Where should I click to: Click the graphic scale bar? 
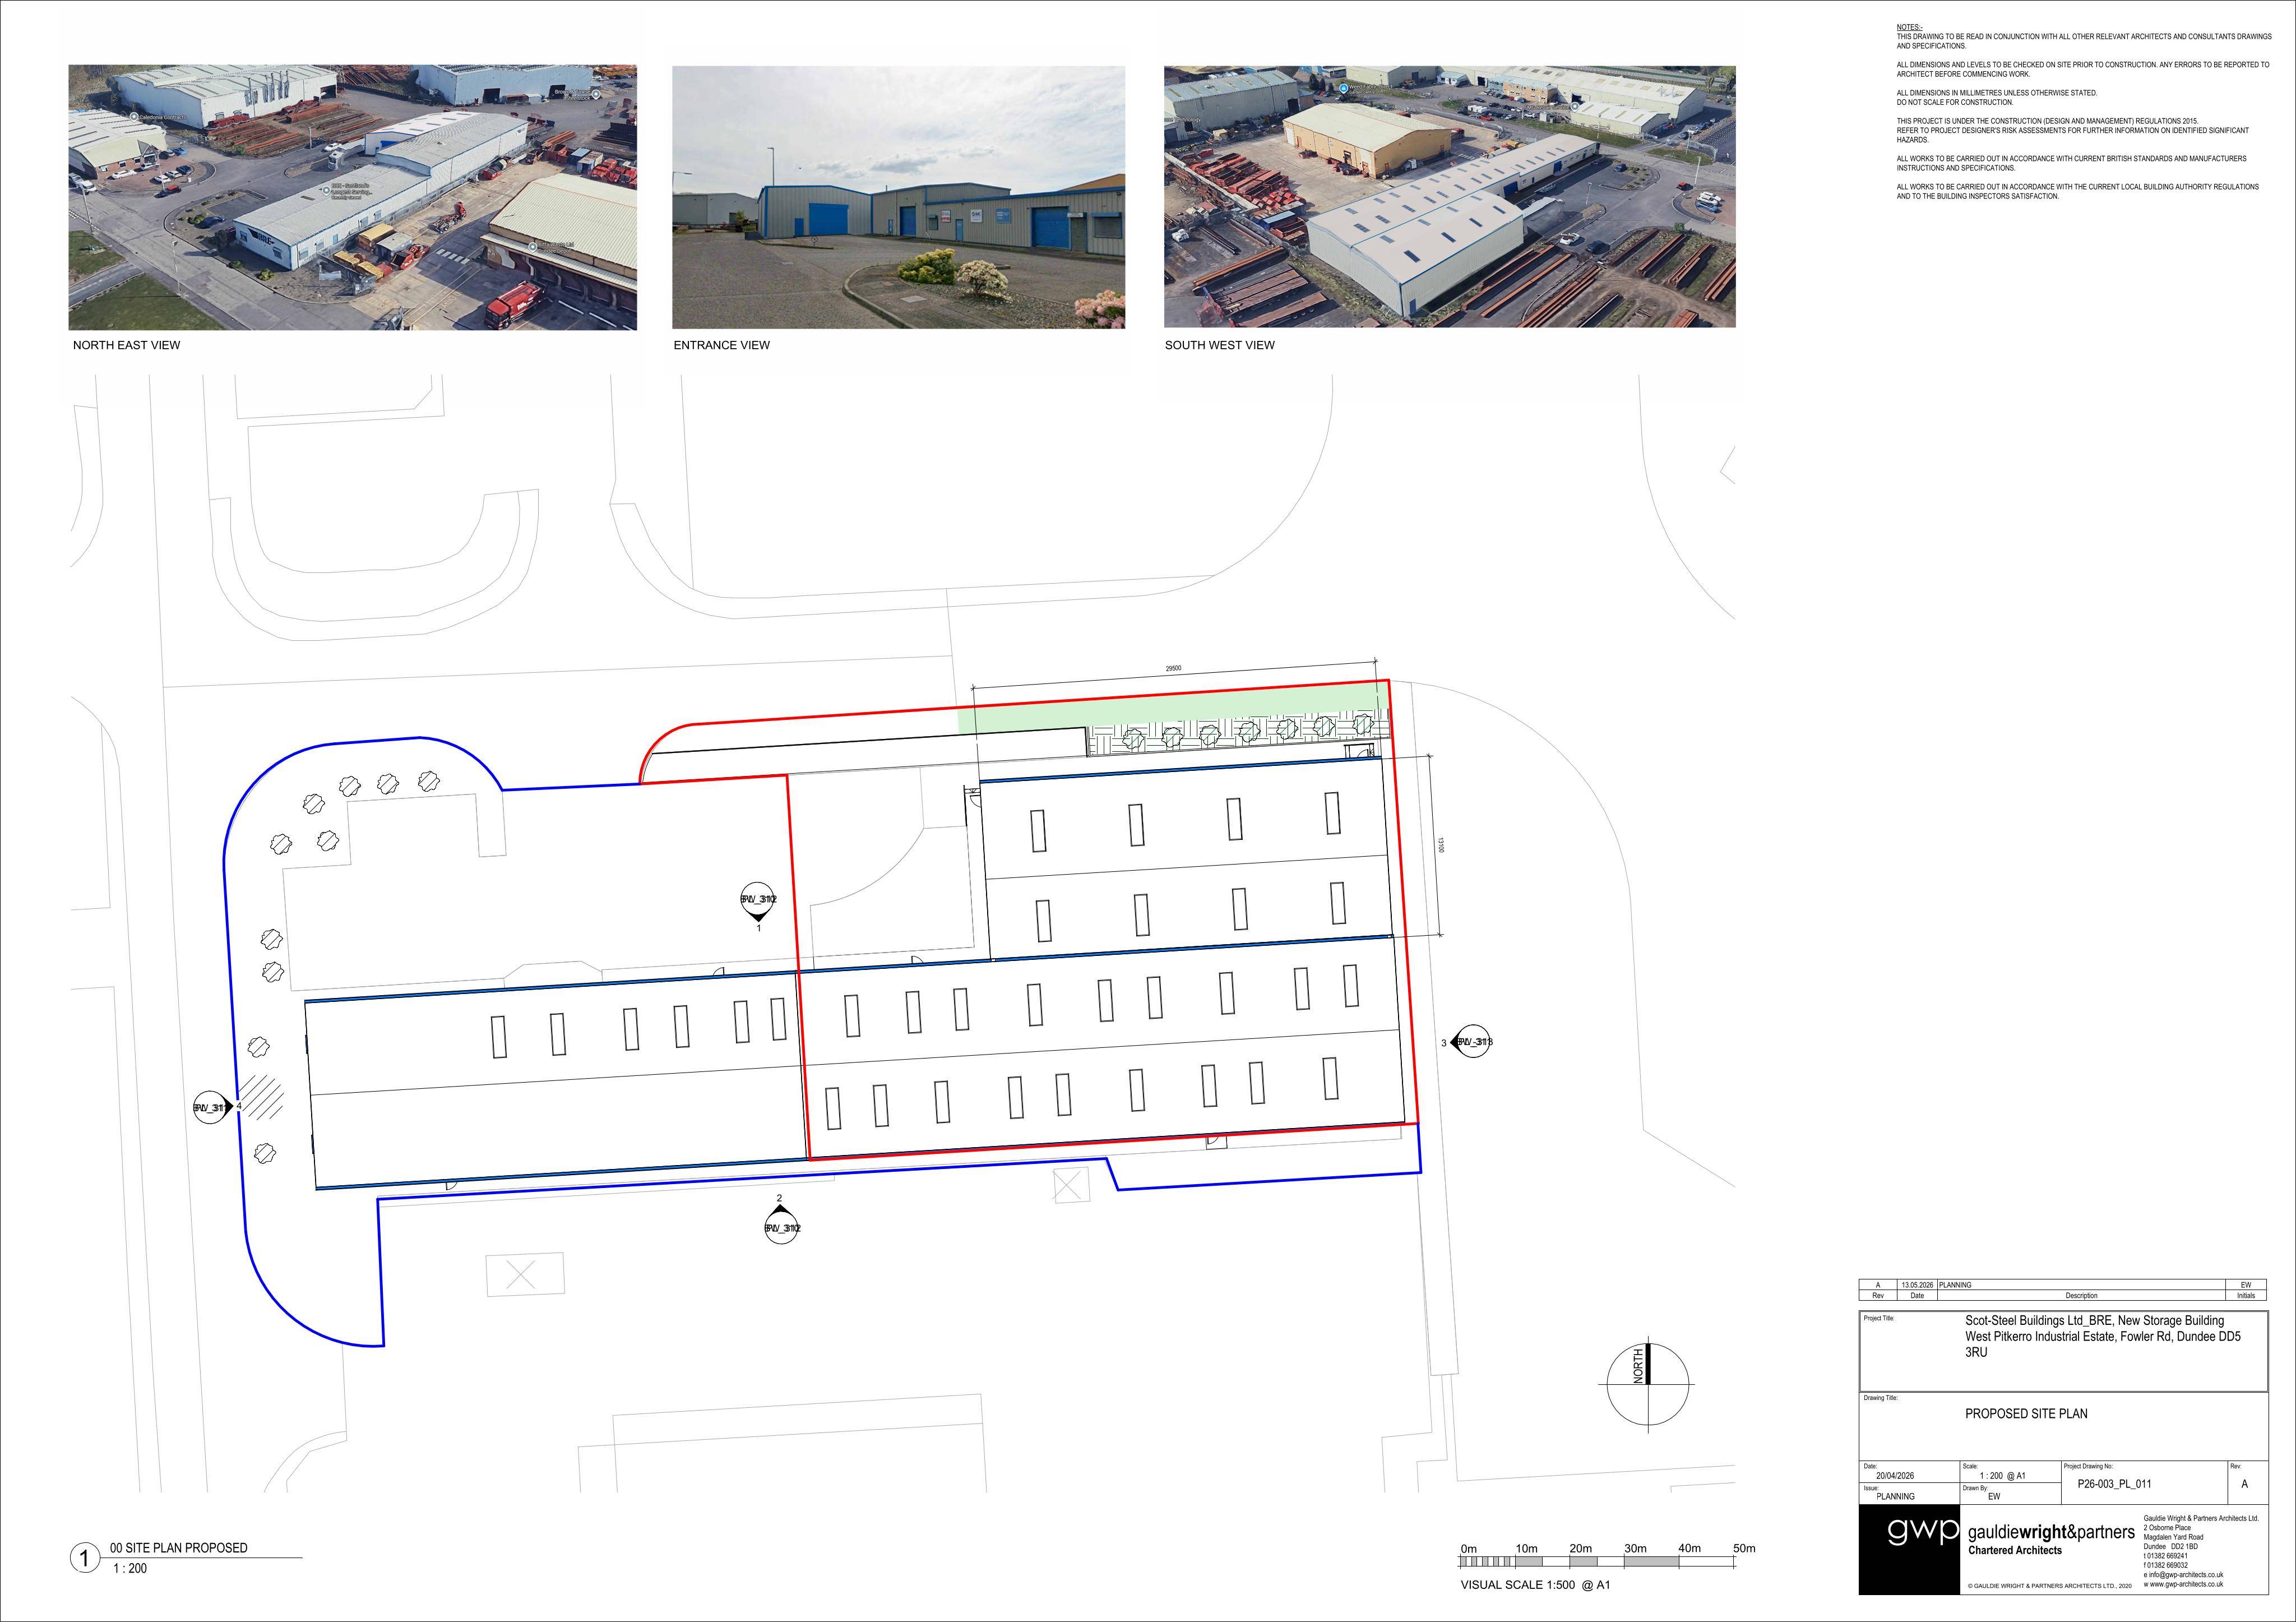point(1597,1561)
